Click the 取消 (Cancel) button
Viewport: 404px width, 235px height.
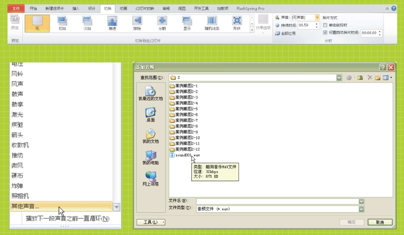(x=380, y=222)
